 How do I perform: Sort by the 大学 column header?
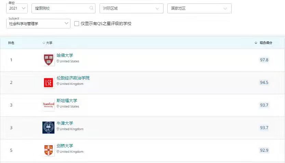tap(49, 43)
